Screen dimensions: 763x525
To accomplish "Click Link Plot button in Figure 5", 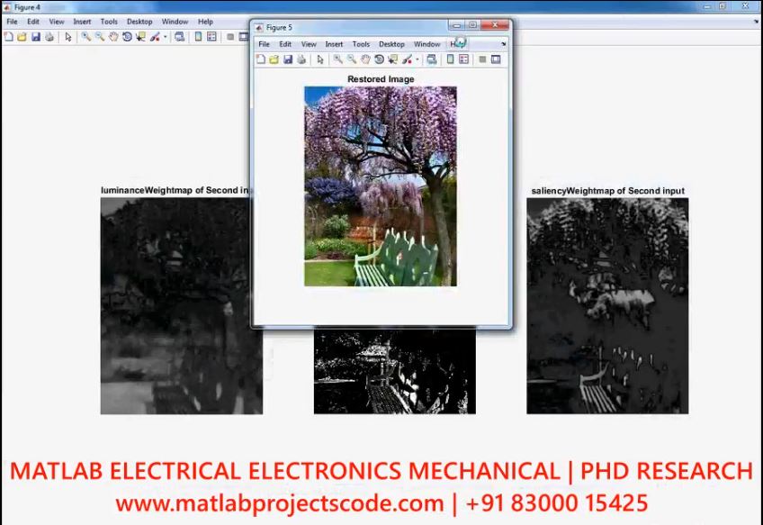I will click(432, 59).
